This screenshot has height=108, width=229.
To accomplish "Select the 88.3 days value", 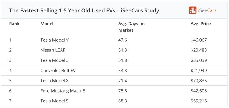I will (123, 101).
